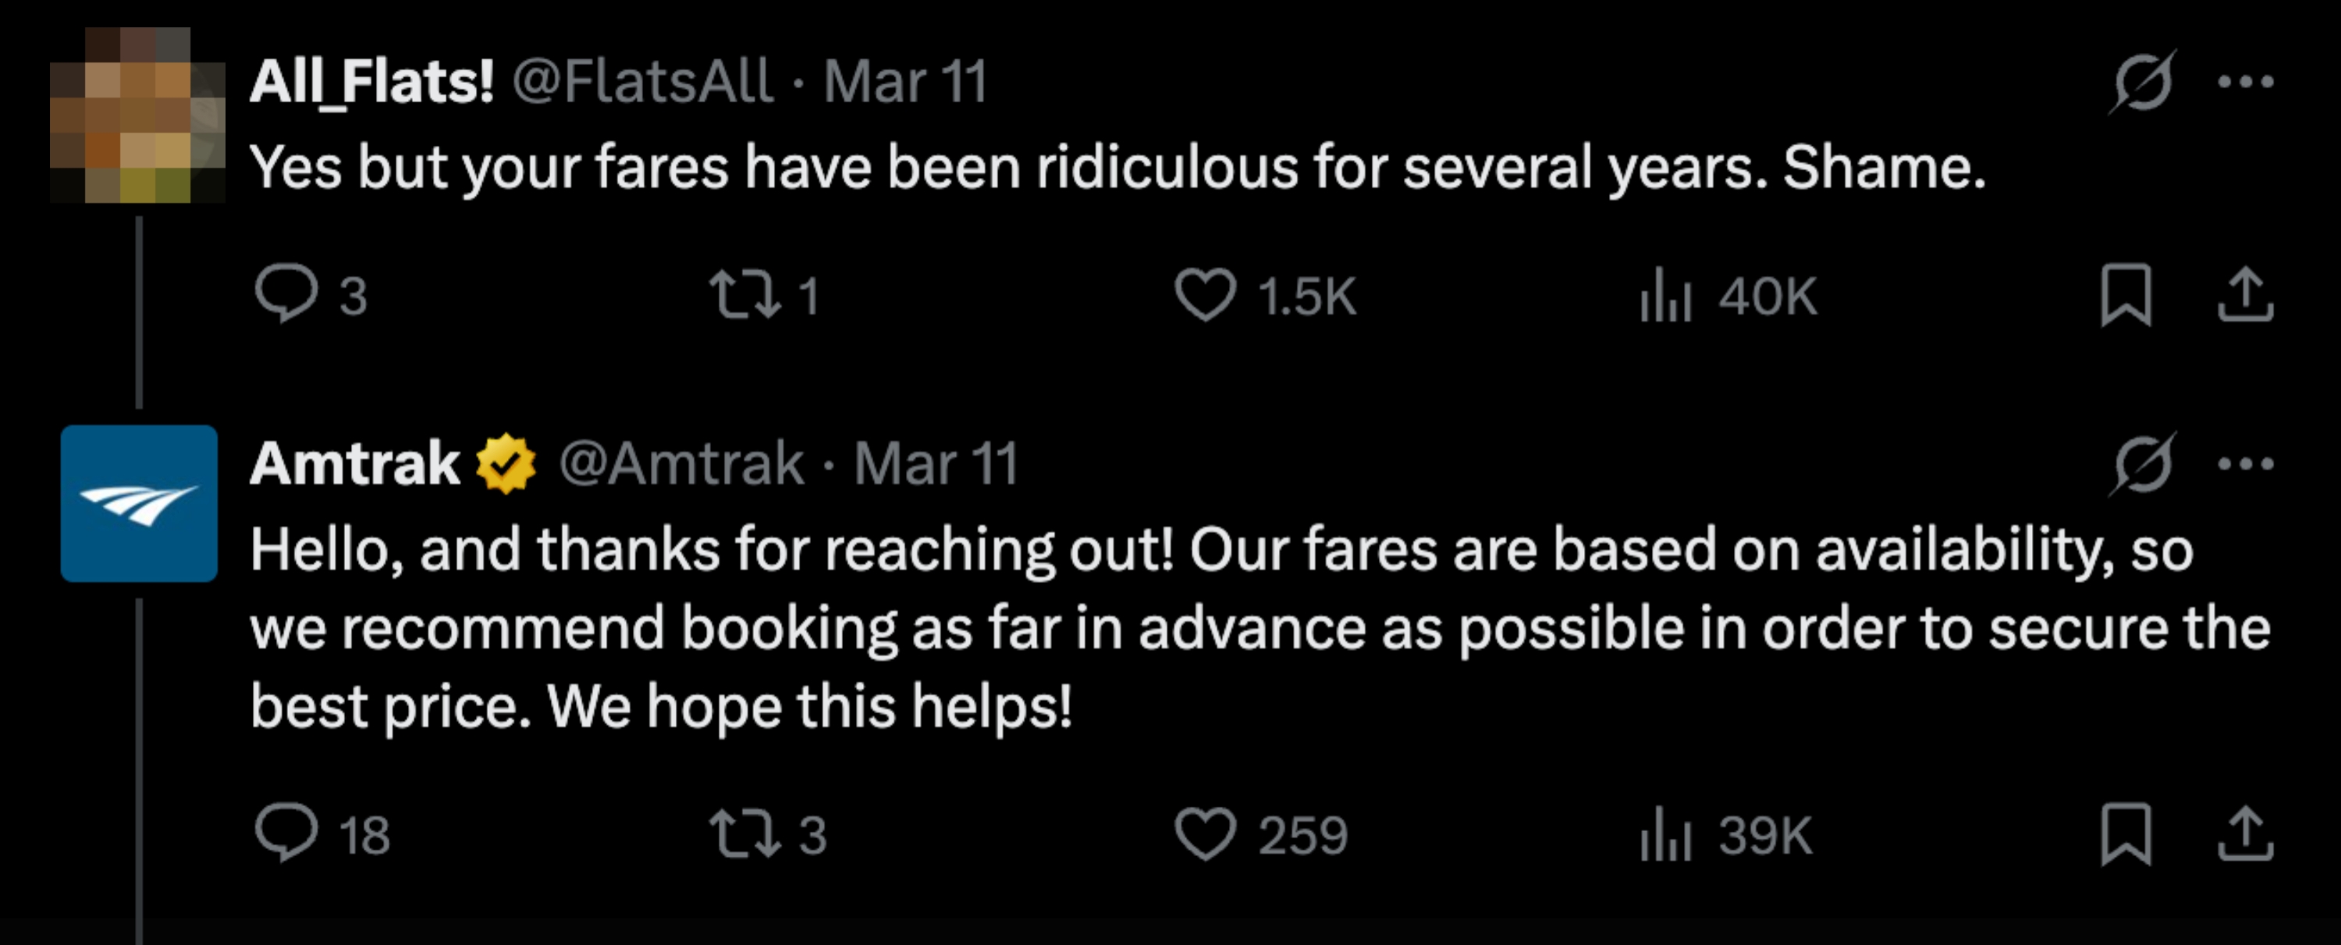Repost the Amtrak reply tweet
The image size is (2341, 945).
pos(745,834)
